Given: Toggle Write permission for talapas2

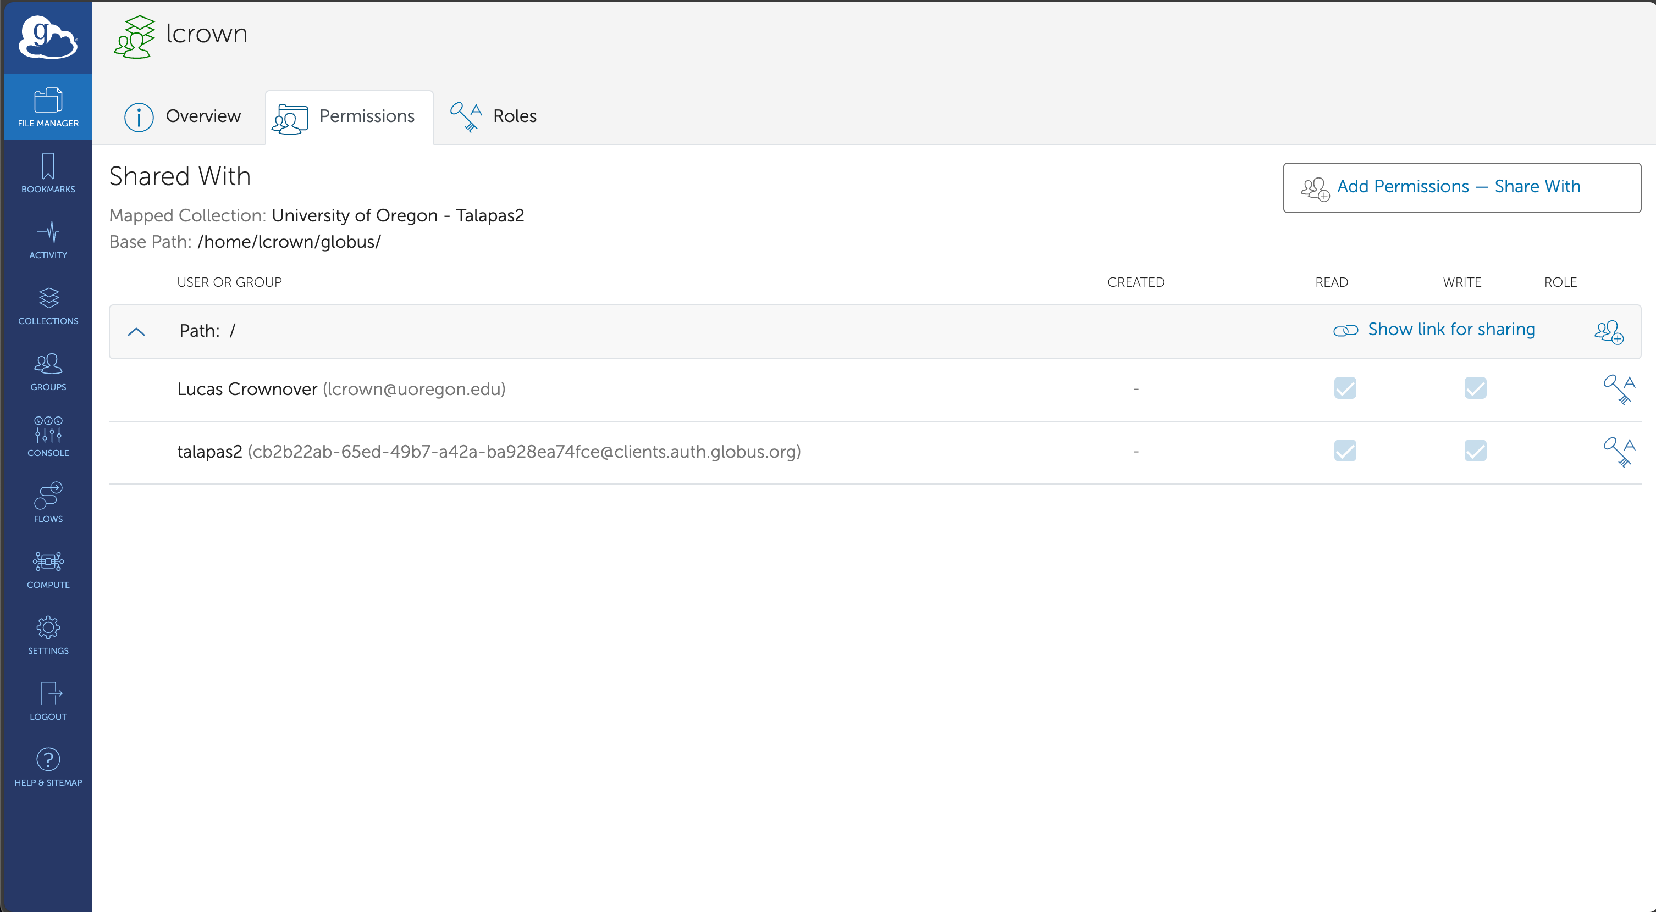Looking at the screenshot, I should pyautogui.click(x=1475, y=449).
